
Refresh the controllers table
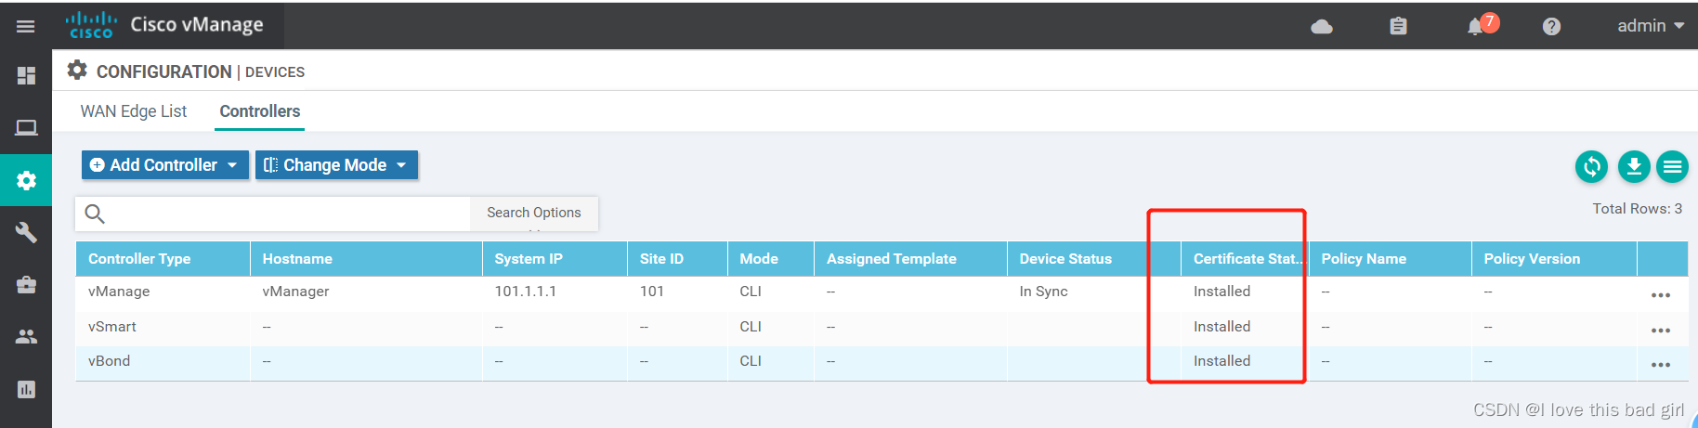click(1591, 167)
